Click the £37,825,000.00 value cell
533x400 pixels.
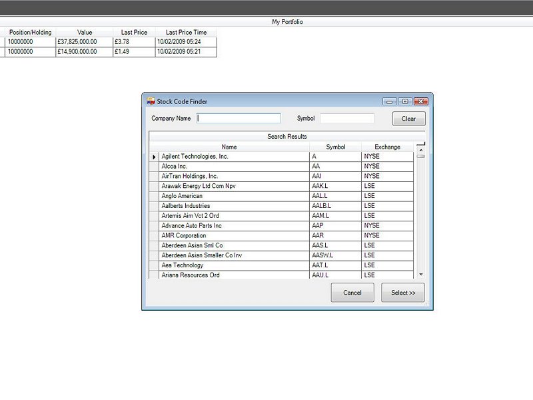pyautogui.click(x=85, y=42)
